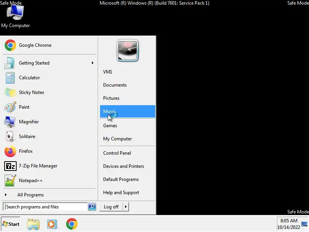309x232 pixels.
Task: Select the highlighted Music entry
Action: coord(127,111)
